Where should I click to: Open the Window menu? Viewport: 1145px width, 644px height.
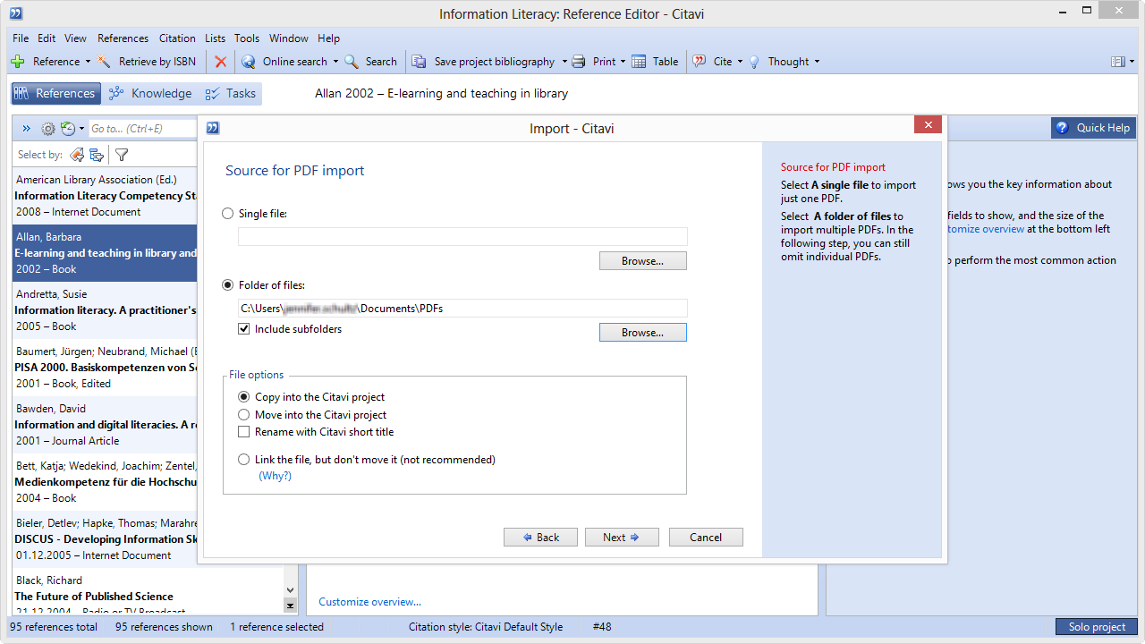[x=289, y=38]
